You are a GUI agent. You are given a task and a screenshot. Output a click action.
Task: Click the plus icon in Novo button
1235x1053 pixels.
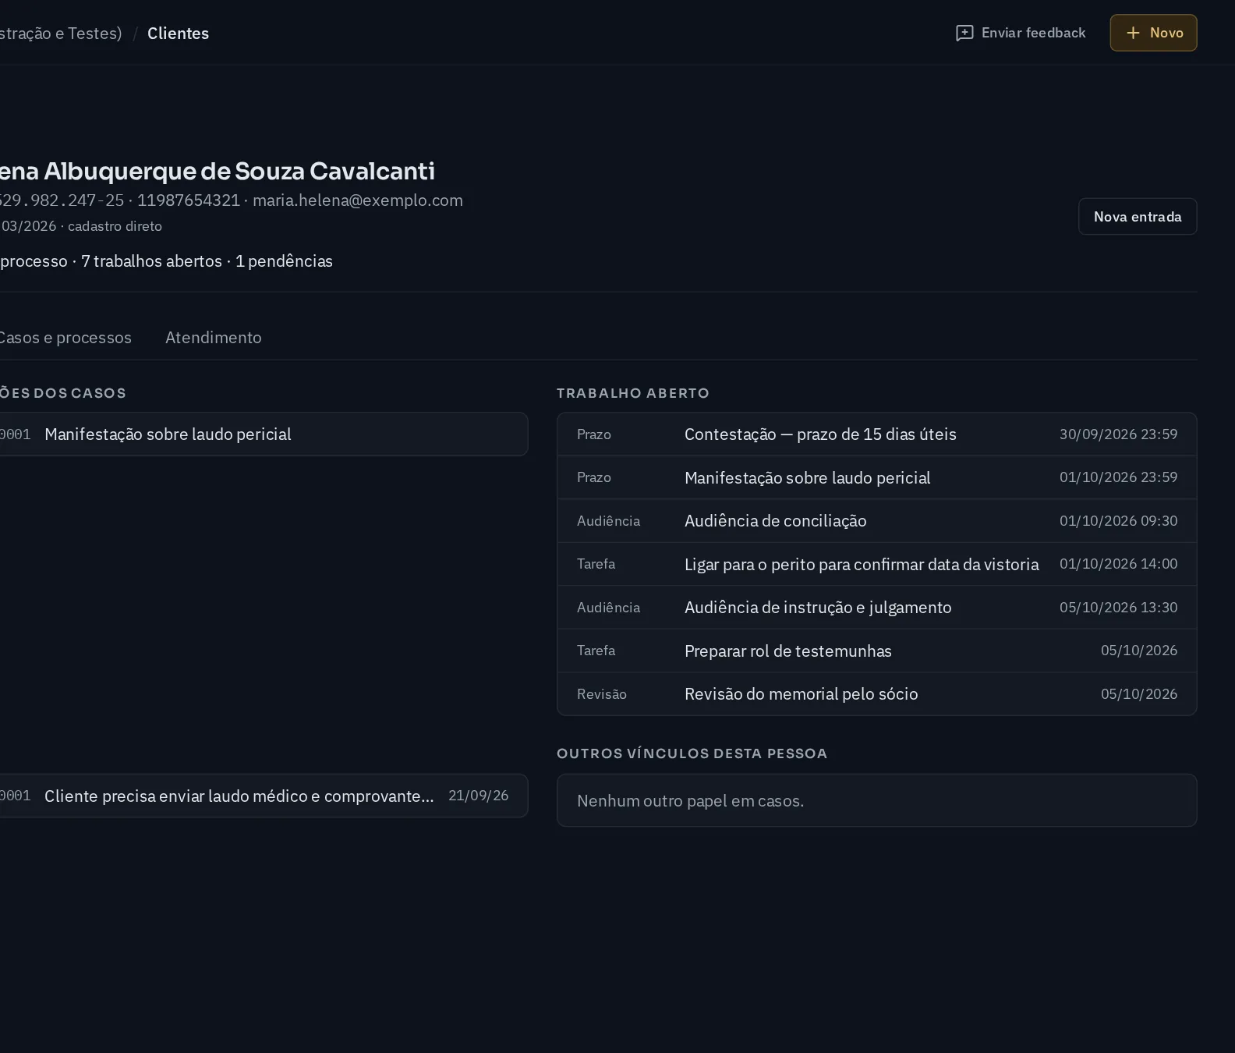pos(1134,33)
